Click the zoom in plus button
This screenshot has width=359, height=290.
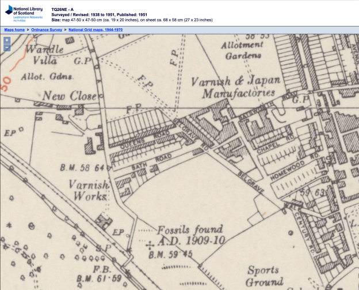point(7,40)
